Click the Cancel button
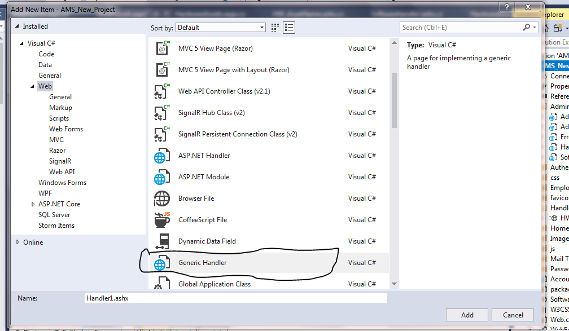Screen dimensions: 569x331 pyautogui.click(x=513, y=315)
